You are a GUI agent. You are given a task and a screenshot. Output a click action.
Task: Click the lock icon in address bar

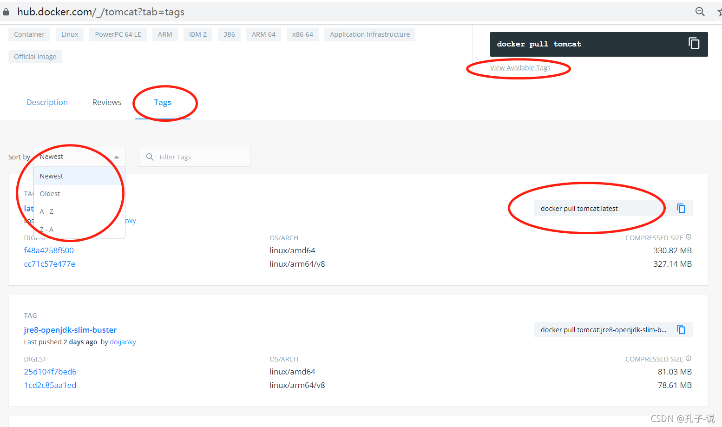tap(6, 12)
